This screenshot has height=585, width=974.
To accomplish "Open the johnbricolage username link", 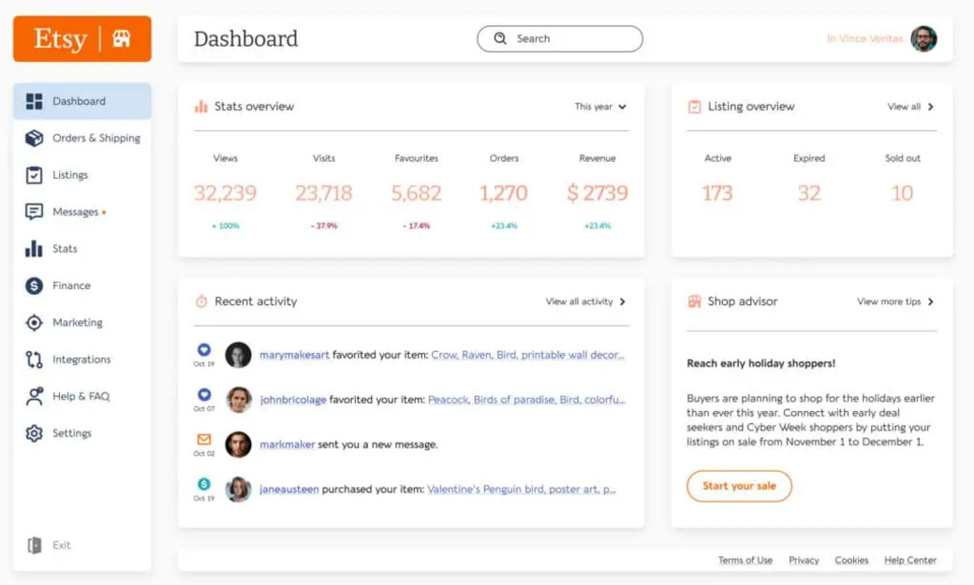I will pos(293,400).
